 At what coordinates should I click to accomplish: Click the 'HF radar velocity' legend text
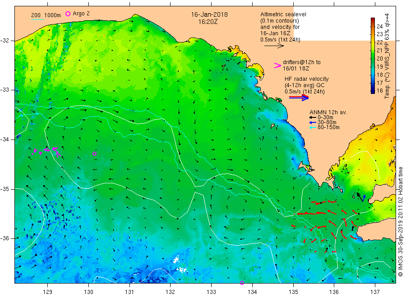(307, 79)
